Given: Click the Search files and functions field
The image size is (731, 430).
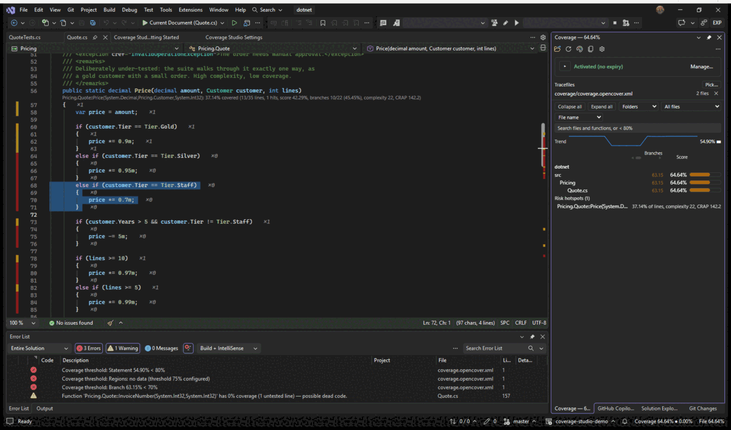Looking at the screenshot, I should pyautogui.click(x=638, y=128).
